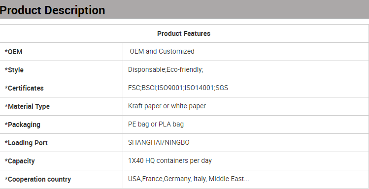Click the *Certificates row label
369x189 pixels.
(x=24, y=88)
